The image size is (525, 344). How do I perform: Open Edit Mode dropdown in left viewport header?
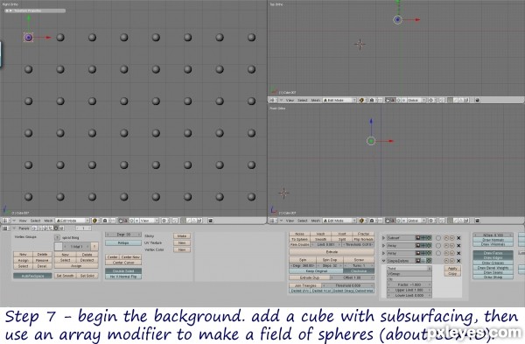73,221
